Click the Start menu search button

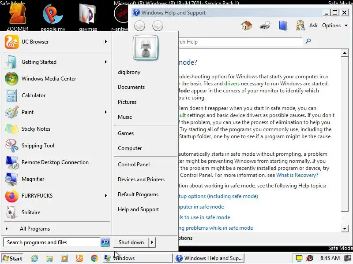(105, 242)
